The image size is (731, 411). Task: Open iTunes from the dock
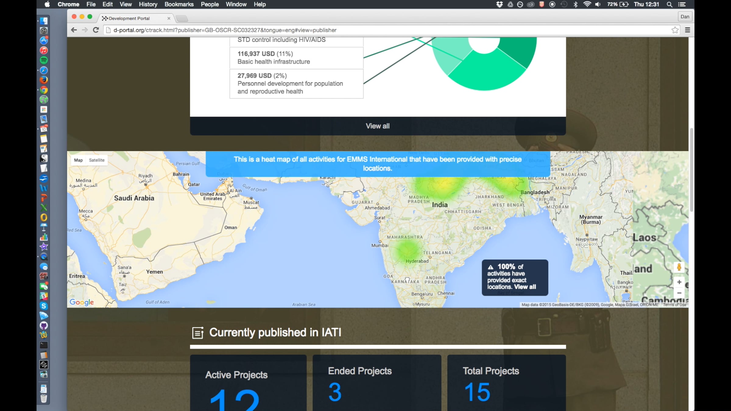(44, 50)
